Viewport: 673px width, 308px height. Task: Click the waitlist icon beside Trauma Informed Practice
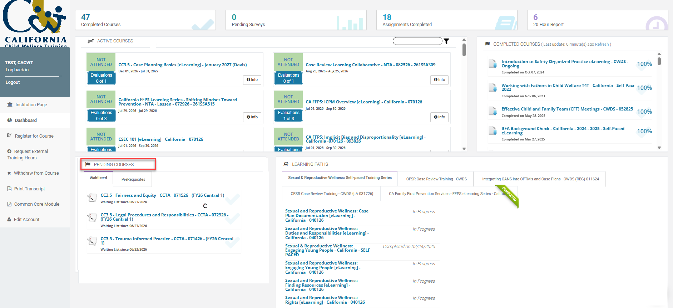pyautogui.click(x=92, y=241)
